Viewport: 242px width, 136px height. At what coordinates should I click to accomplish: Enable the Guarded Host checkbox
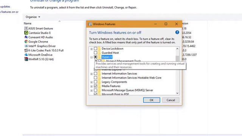[x=95, y=53]
